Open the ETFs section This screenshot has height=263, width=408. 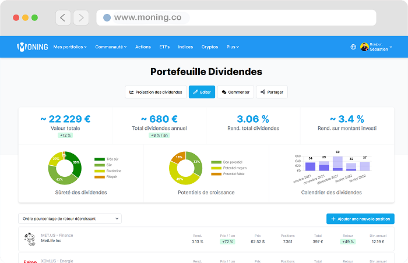coord(164,47)
